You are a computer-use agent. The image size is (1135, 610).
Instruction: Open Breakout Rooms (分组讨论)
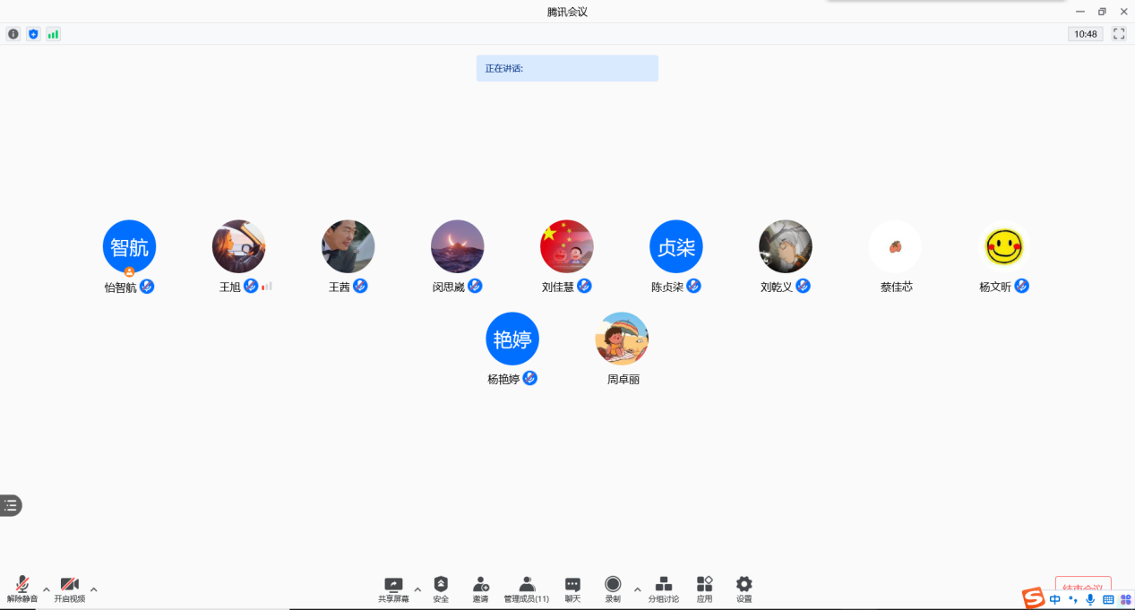click(664, 589)
